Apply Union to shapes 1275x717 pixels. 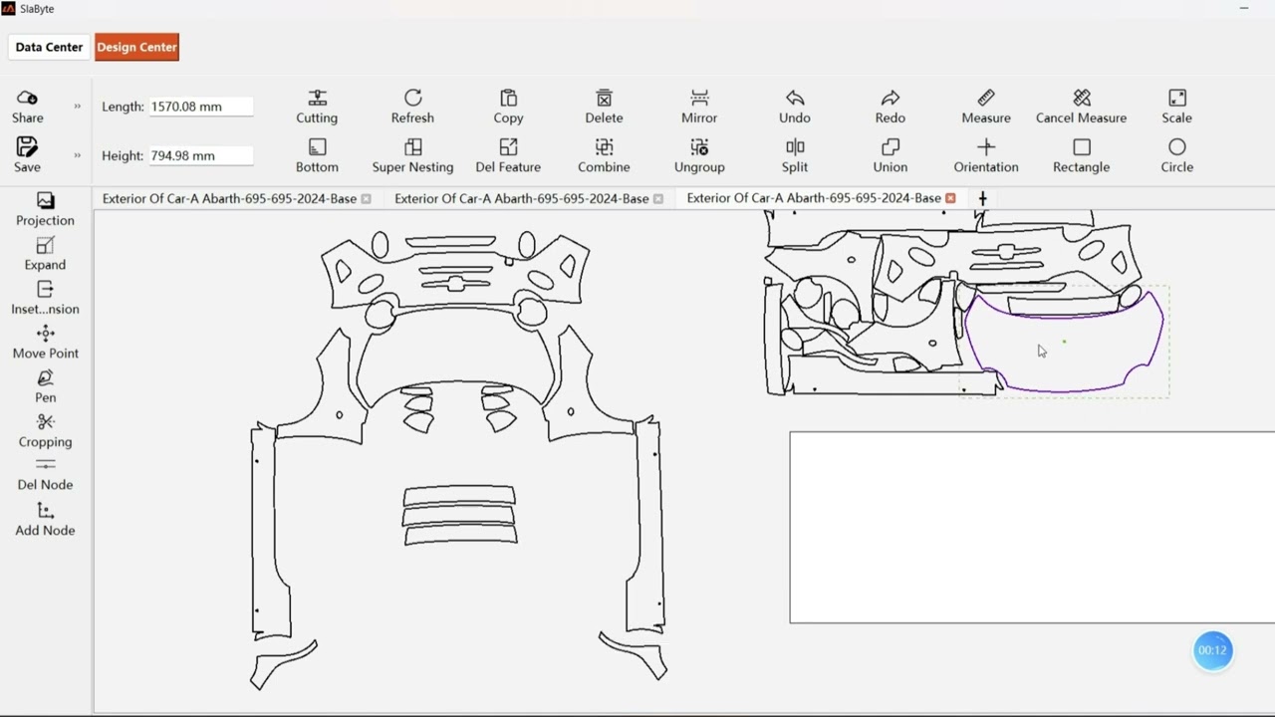coord(891,156)
